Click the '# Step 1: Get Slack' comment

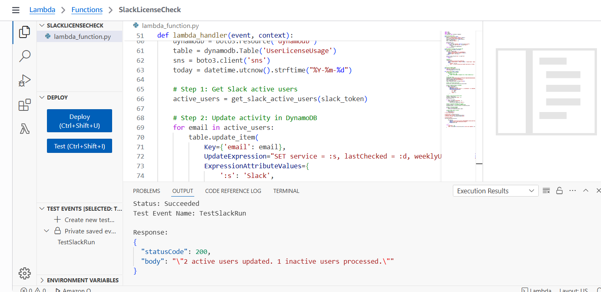click(235, 89)
